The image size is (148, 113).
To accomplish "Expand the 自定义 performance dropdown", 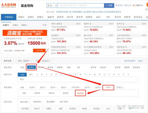I will (120, 87).
